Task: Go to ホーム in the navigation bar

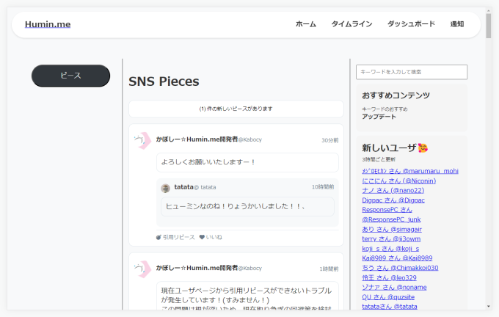Action: [305, 24]
